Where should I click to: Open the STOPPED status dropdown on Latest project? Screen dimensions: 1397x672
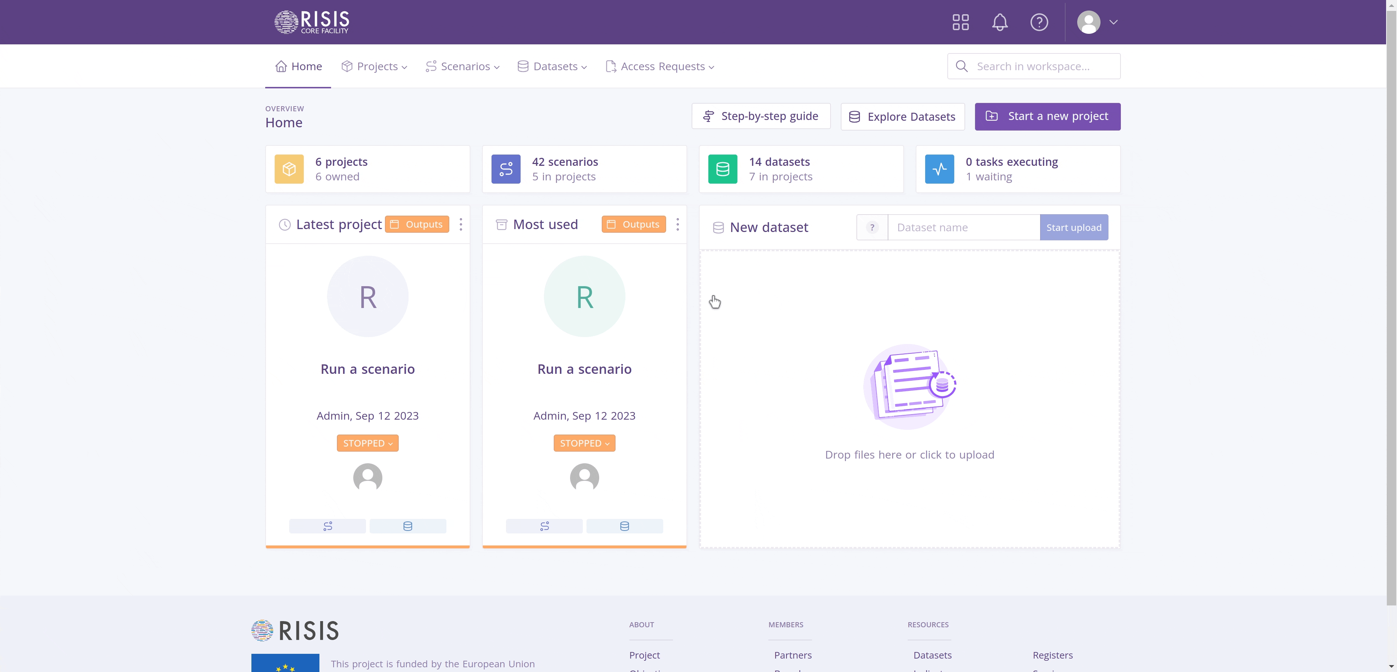367,443
